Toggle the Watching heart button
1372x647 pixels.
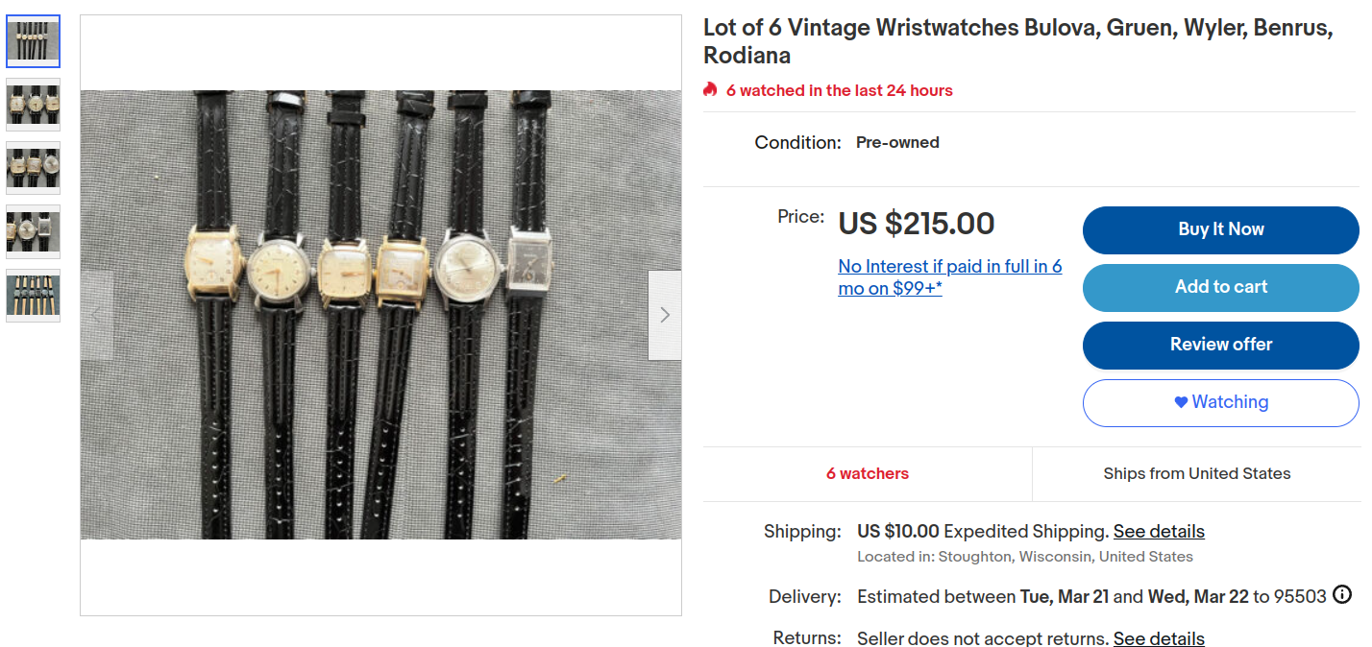[1220, 402]
